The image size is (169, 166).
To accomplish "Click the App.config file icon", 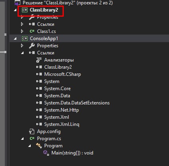I will tap(32, 131).
